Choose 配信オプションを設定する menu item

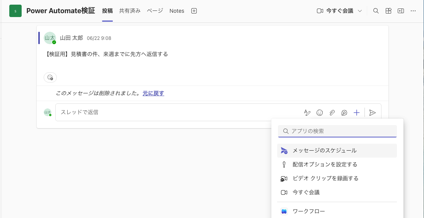coord(337,165)
